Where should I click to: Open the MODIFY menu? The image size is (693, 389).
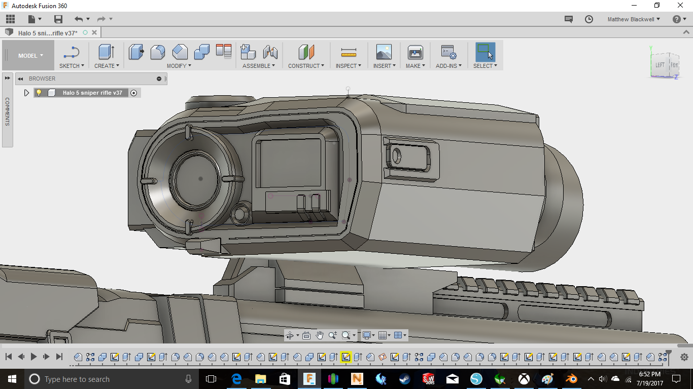coord(179,66)
